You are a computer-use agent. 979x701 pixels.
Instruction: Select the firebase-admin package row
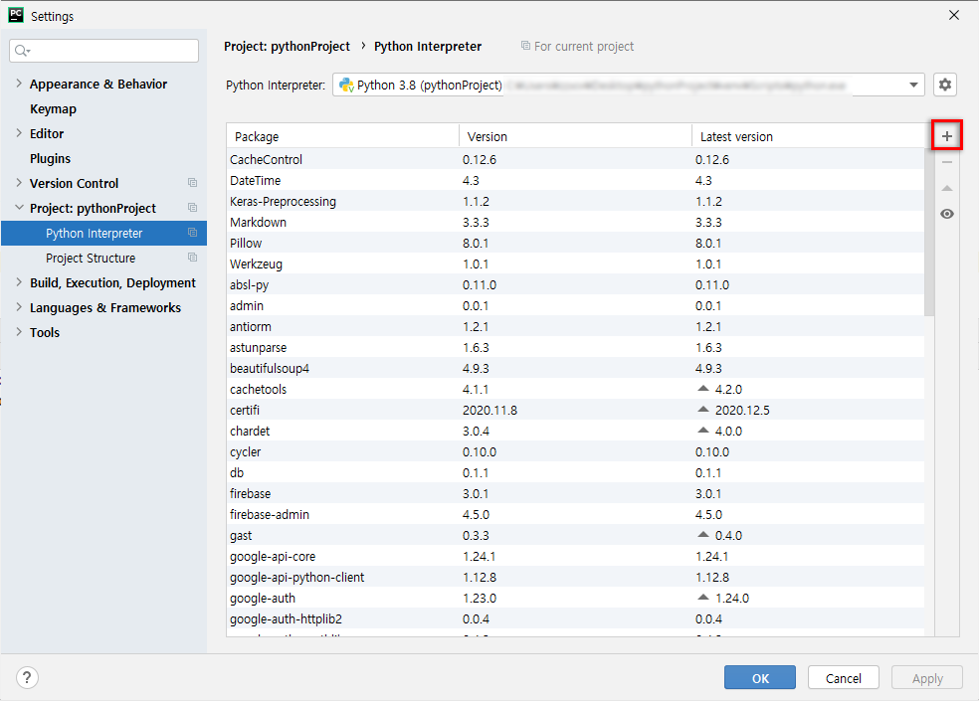pos(576,514)
